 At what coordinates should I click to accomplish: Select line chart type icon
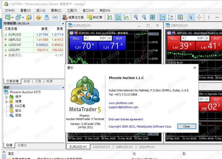tap(126, 17)
